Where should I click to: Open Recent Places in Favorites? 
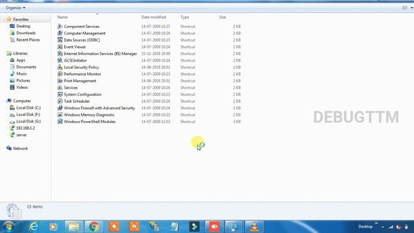click(x=28, y=40)
